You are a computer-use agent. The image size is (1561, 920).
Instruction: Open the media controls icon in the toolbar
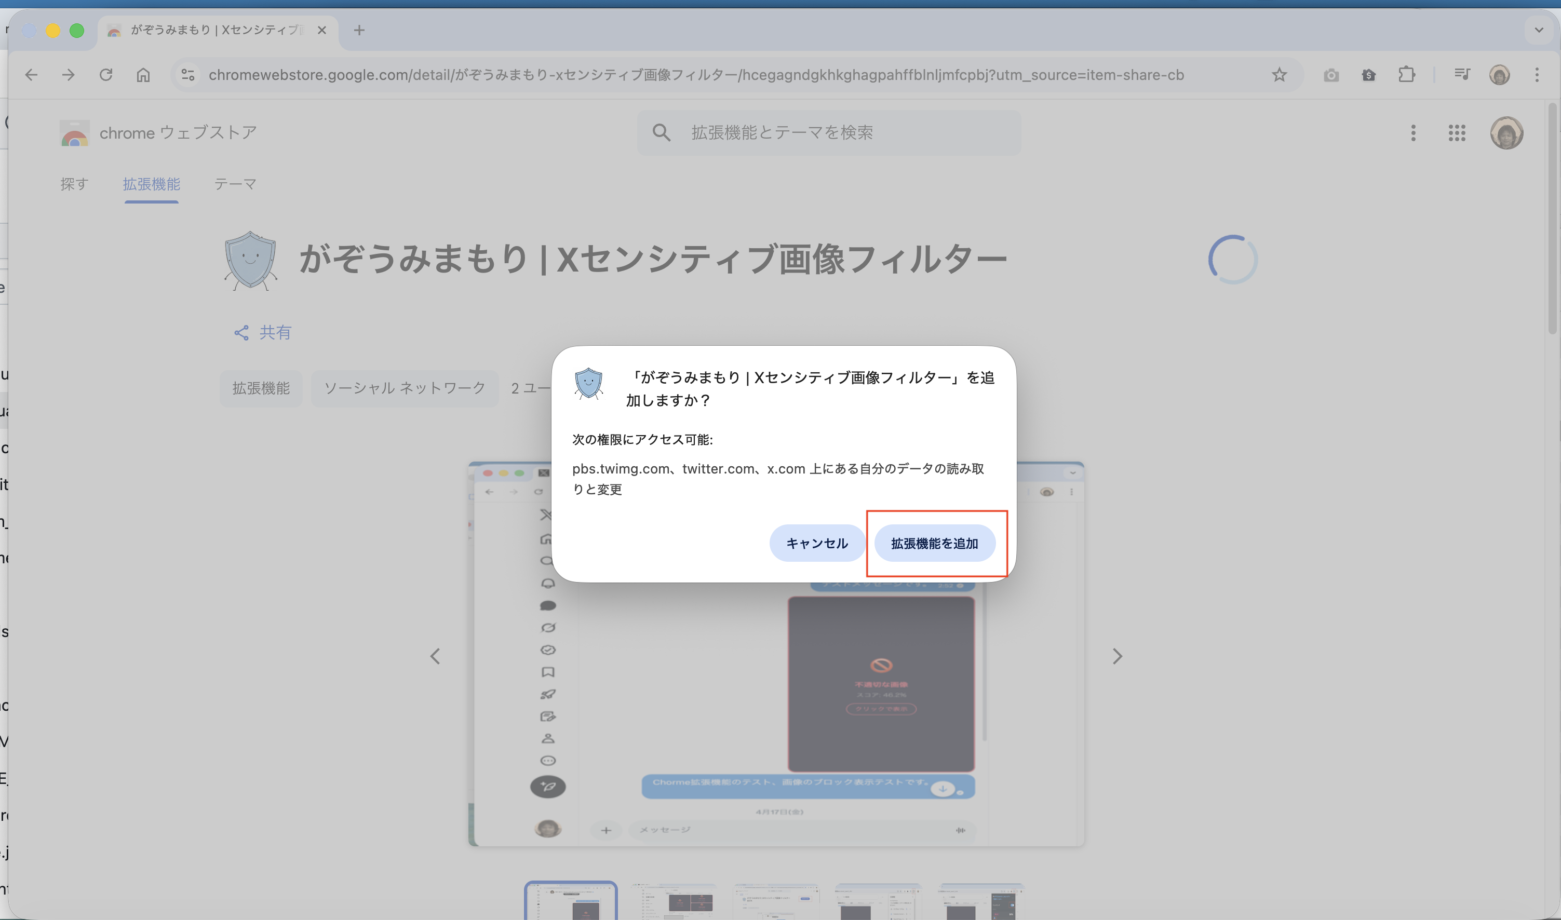(1461, 74)
